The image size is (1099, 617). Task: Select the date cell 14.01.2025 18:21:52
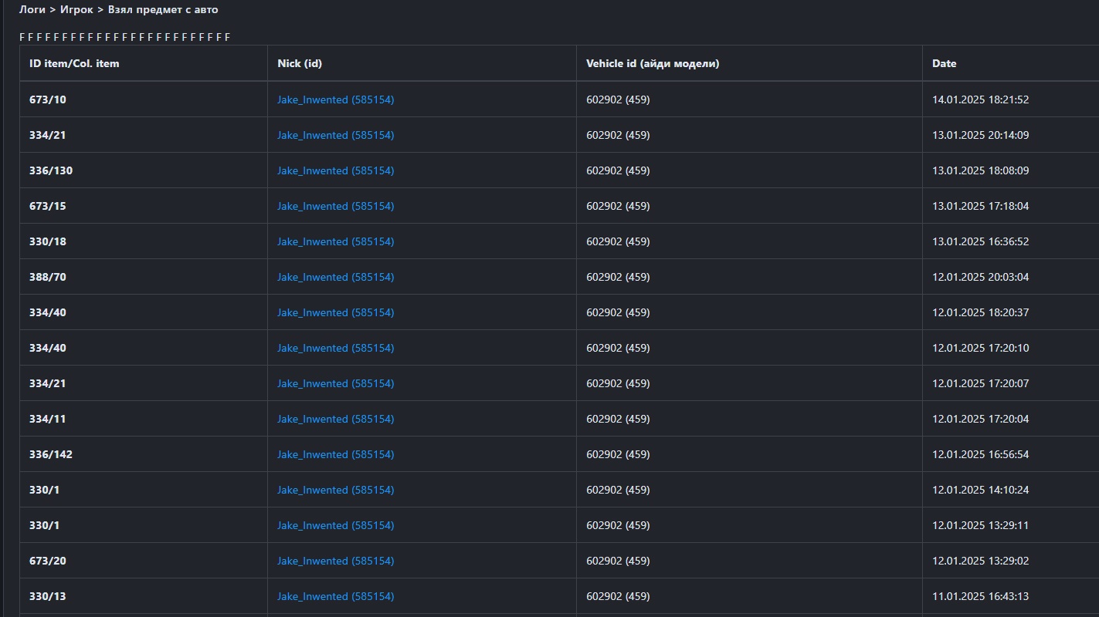coord(980,99)
